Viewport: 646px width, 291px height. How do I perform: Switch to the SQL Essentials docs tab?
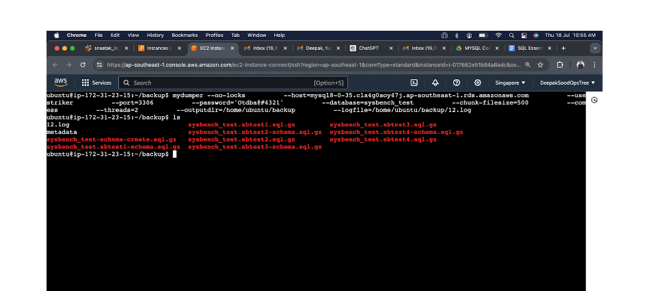[x=530, y=48]
